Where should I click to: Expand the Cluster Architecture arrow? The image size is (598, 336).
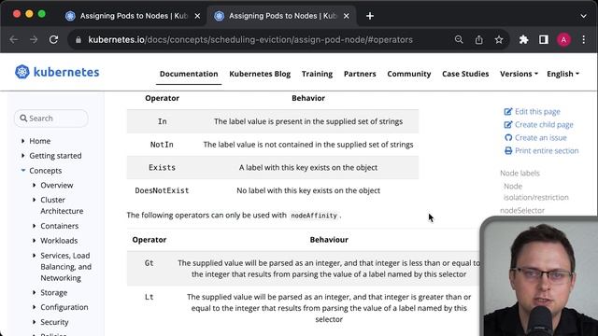35,200
